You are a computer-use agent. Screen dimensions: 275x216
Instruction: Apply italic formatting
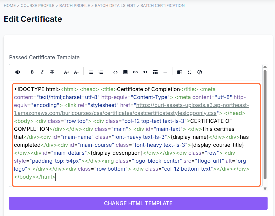[42, 72]
